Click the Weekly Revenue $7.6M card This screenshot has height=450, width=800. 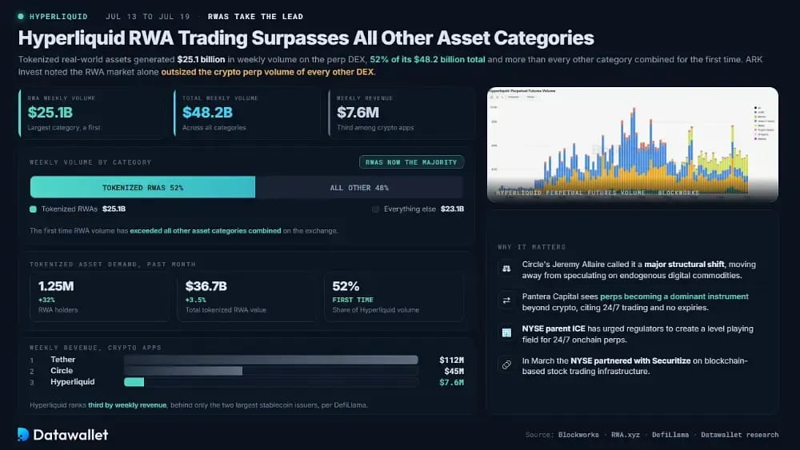pos(401,113)
